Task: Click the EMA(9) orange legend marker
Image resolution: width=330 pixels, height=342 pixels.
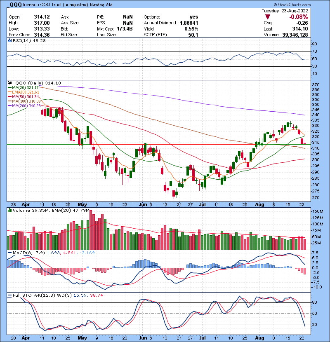Action: point(9,92)
